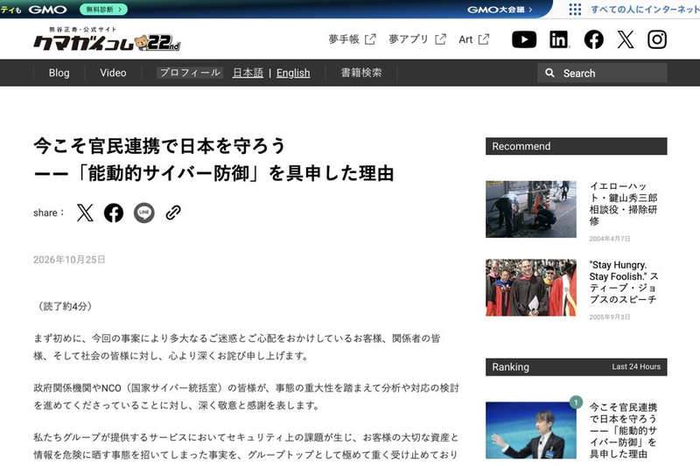The image size is (700, 466).
Task: Go to the Video menu
Action: pos(113,73)
